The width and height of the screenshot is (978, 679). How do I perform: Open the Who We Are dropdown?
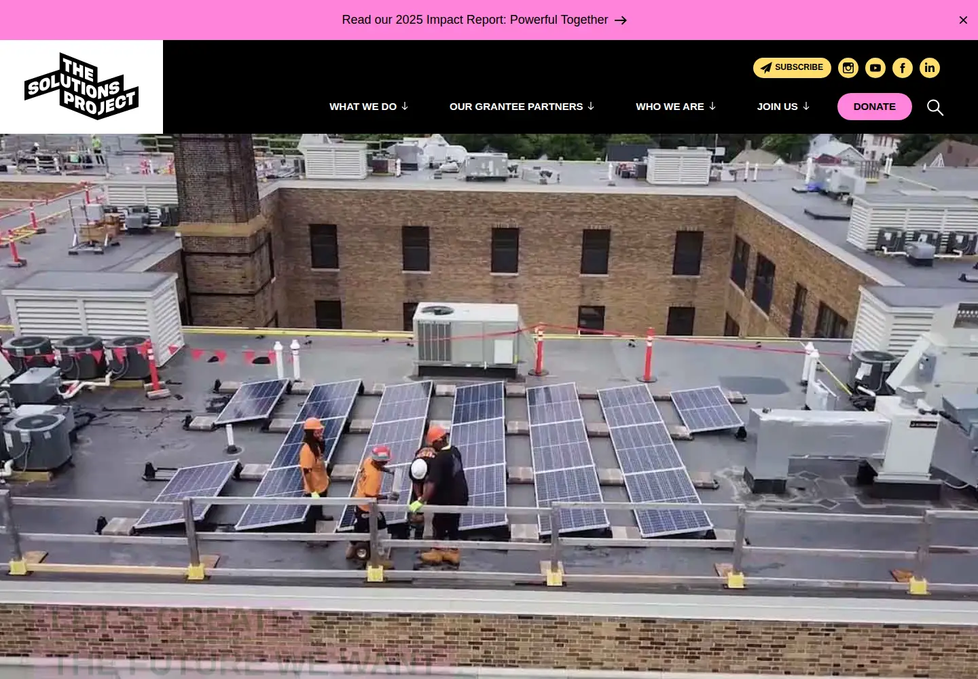click(676, 107)
